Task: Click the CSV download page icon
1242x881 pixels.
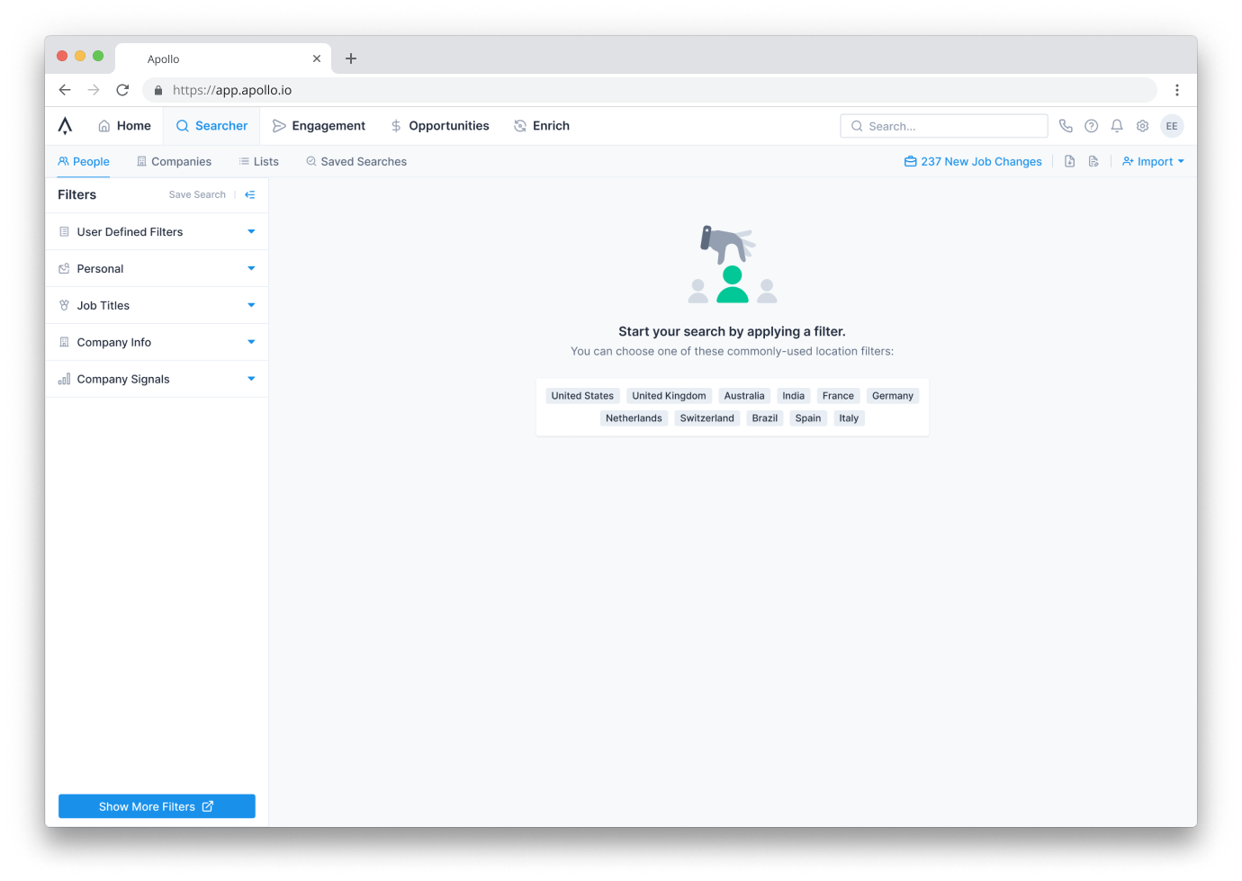Action: point(1070,162)
